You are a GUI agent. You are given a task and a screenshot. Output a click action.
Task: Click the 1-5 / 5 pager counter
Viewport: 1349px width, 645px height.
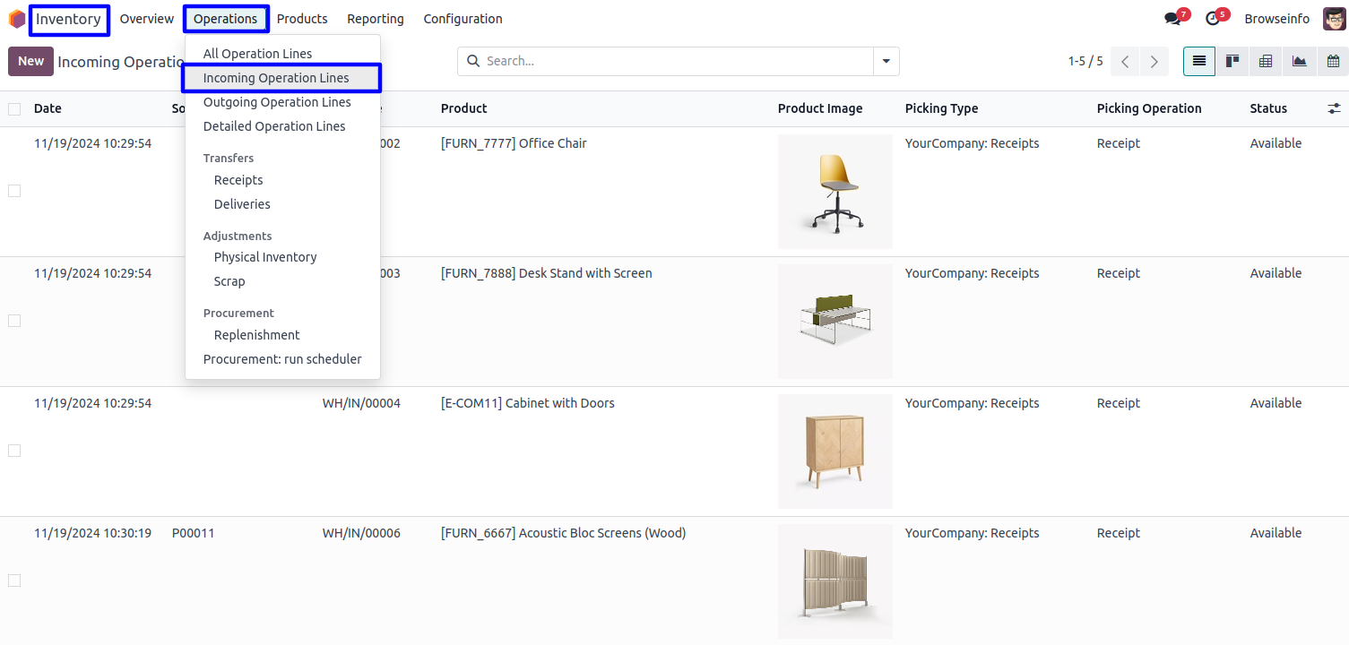click(1085, 62)
